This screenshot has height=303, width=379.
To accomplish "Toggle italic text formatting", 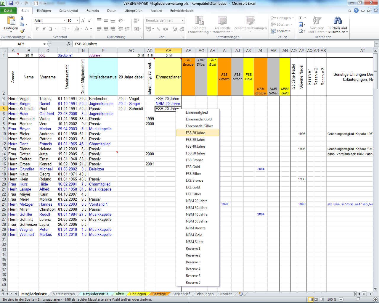I will pos(44,29).
